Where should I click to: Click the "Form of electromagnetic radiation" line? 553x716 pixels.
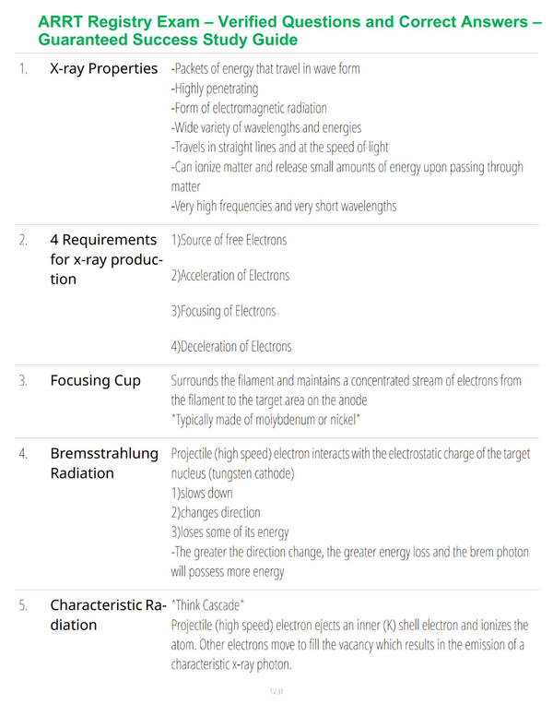(249, 108)
